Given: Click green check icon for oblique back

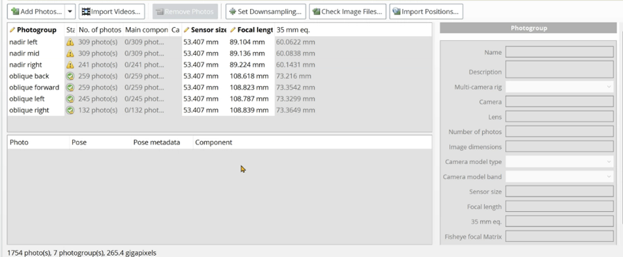Looking at the screenshot, I should click(x=70, y=76).
